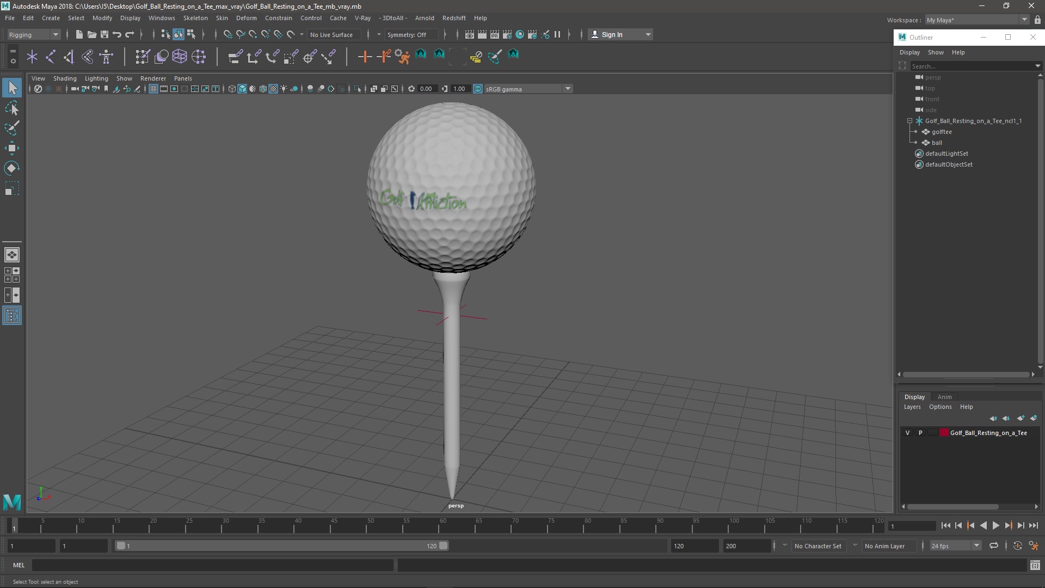1045x588 pixels.
Task: Click the Parent Constraint shelf icon
Action: click(x=235, y=57)
